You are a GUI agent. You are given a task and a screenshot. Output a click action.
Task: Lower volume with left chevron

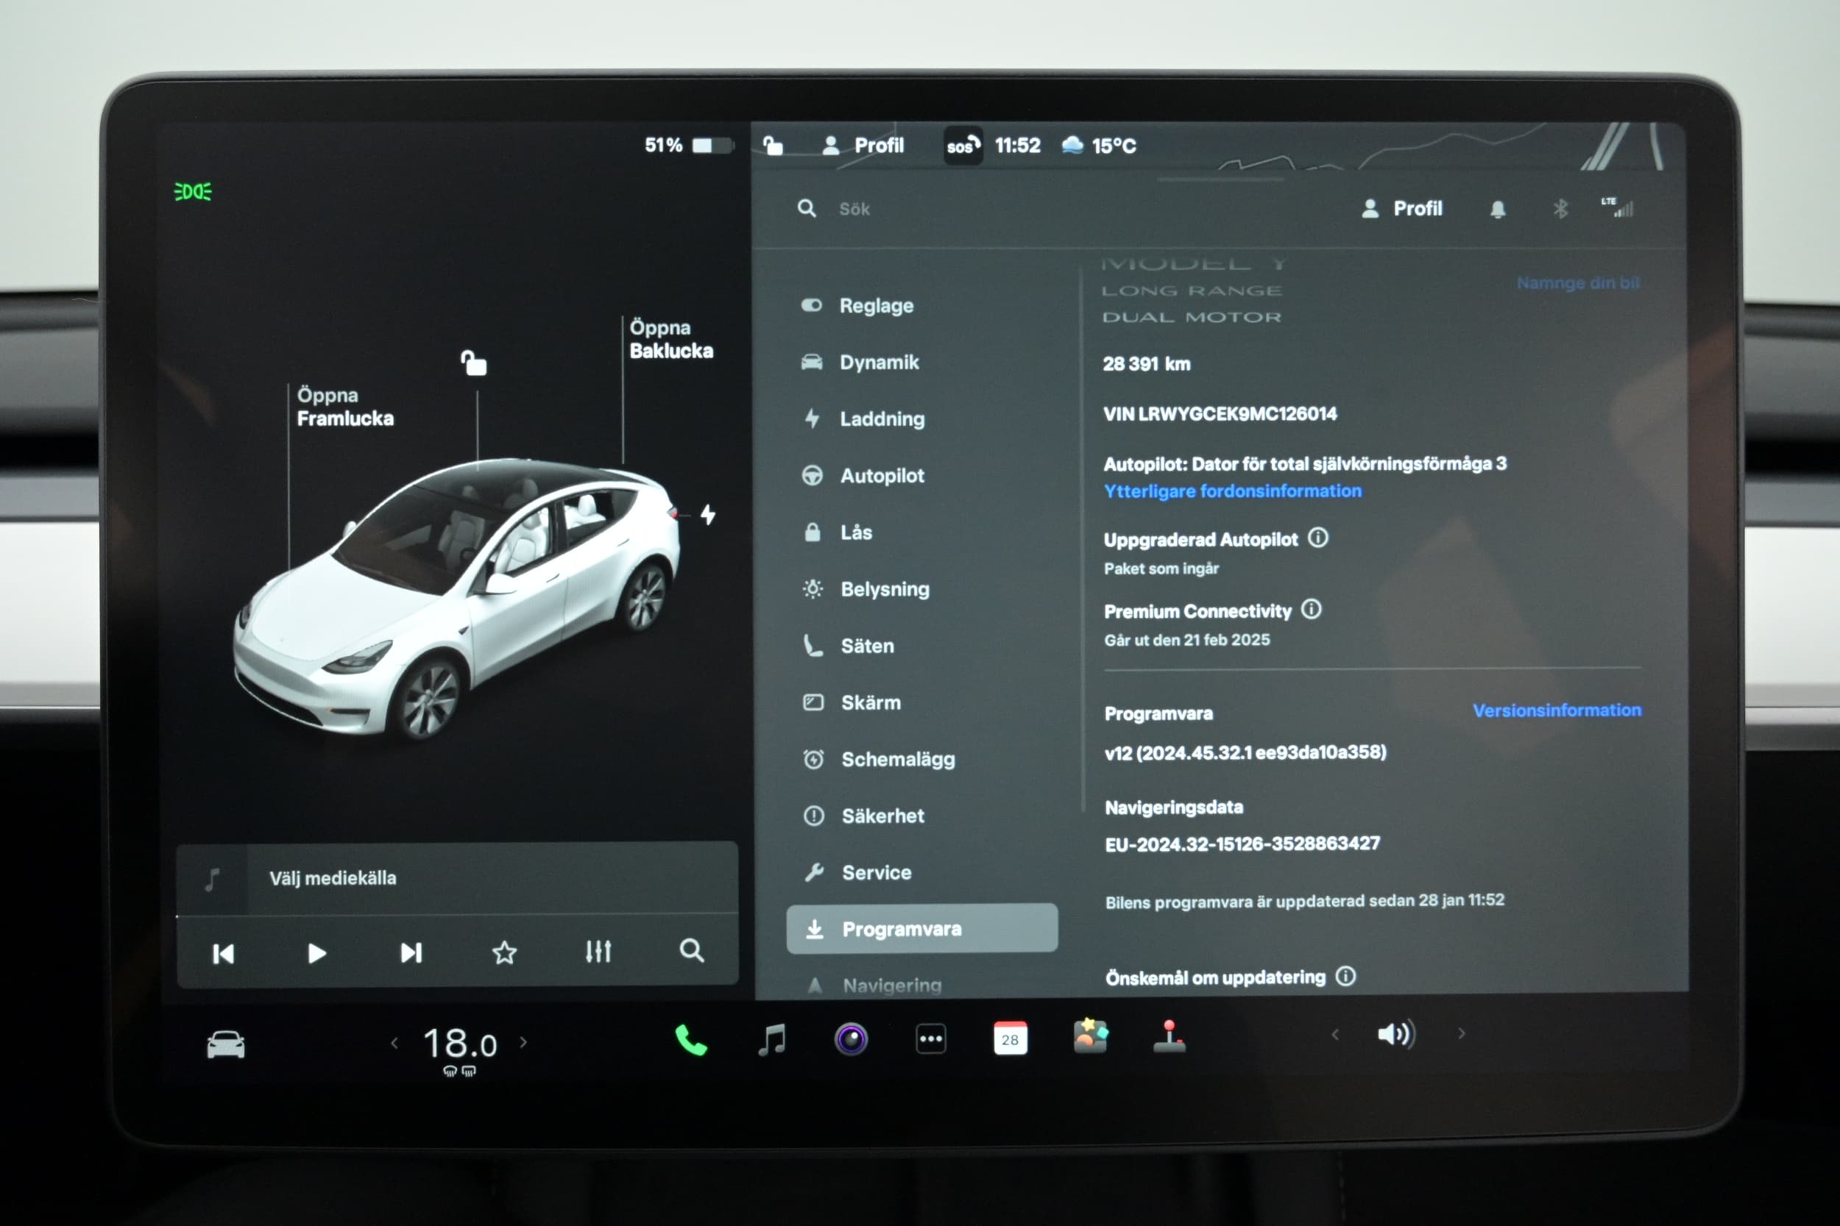1335,1035
